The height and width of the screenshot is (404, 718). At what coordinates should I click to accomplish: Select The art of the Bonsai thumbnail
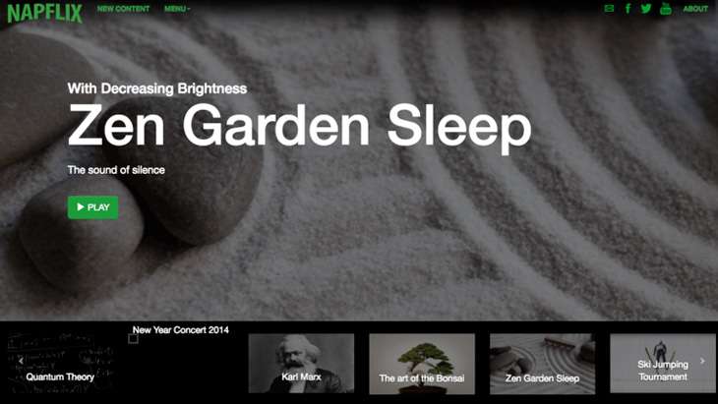pos(422,364)
